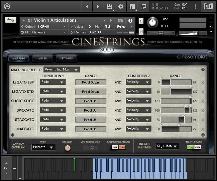Remove the STACCATO mapping row with X

tap(203, 120)
